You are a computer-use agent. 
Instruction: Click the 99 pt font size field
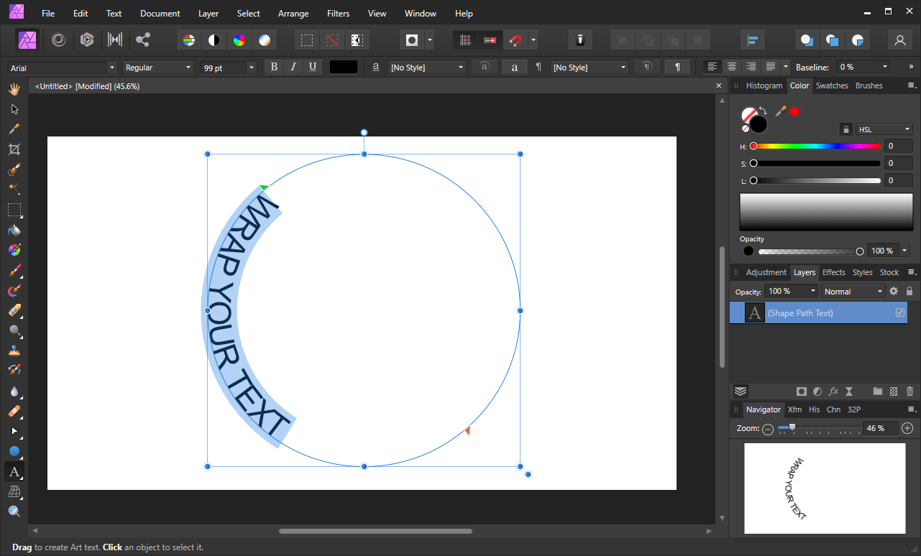point(229,68)
